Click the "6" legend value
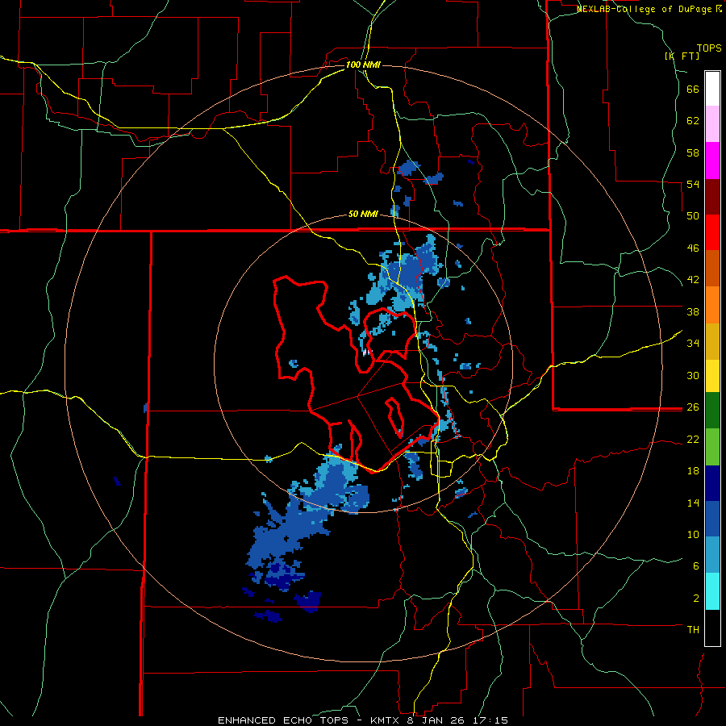This screenshot has height=726, width=726. pos(696,565)
